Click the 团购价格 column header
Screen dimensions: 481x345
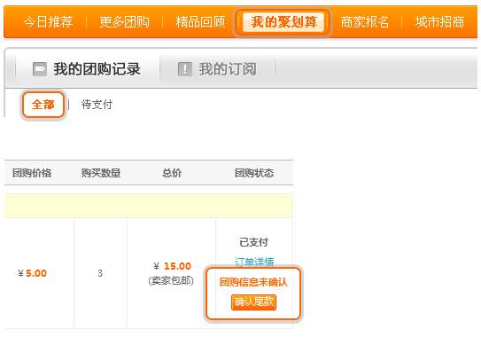pos(32,173)
